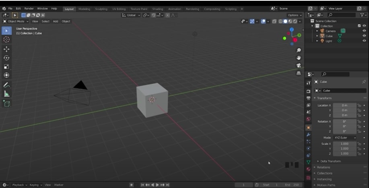Open the File menu
Screen dimensions: 369x188
click(x=10, y=8)
